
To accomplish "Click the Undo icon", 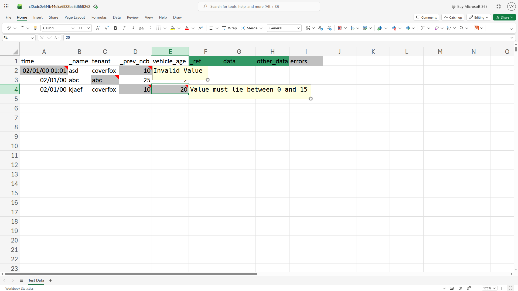I will point(9,28).
